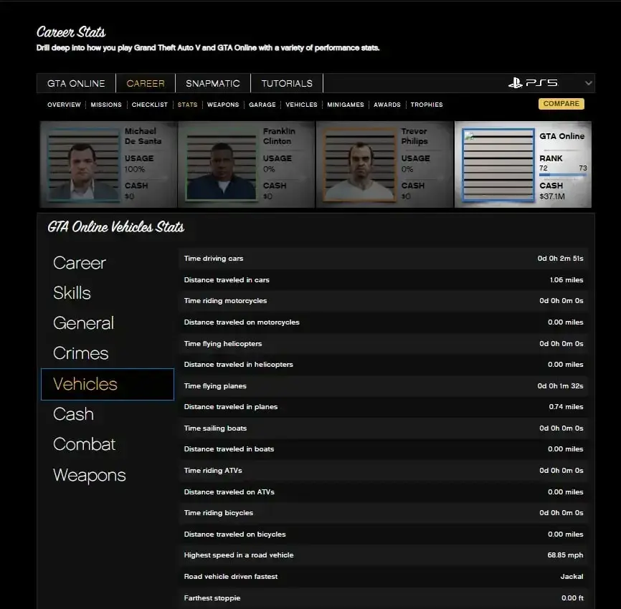621x609 pixels.
Task: Open the Skills stats category
Action: [x=72, y=293]
